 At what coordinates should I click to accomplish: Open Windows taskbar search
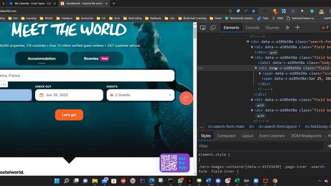tap(67, 181)
